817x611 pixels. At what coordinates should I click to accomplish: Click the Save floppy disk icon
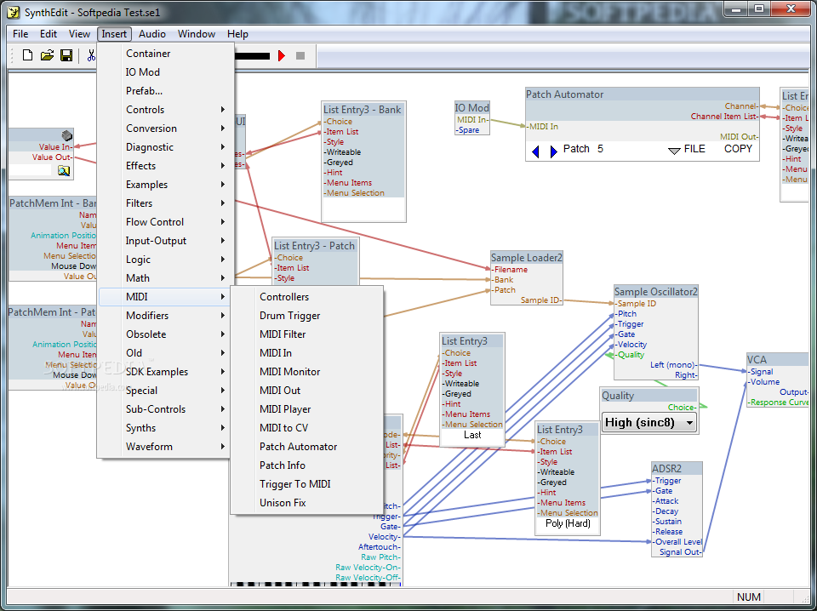tap(66, 55)
